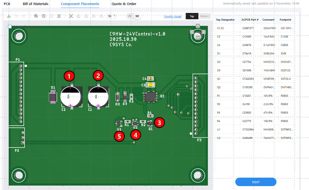Click the select-all area icon
The height and width of the screenshot is (190, 309).
point(71,16)
